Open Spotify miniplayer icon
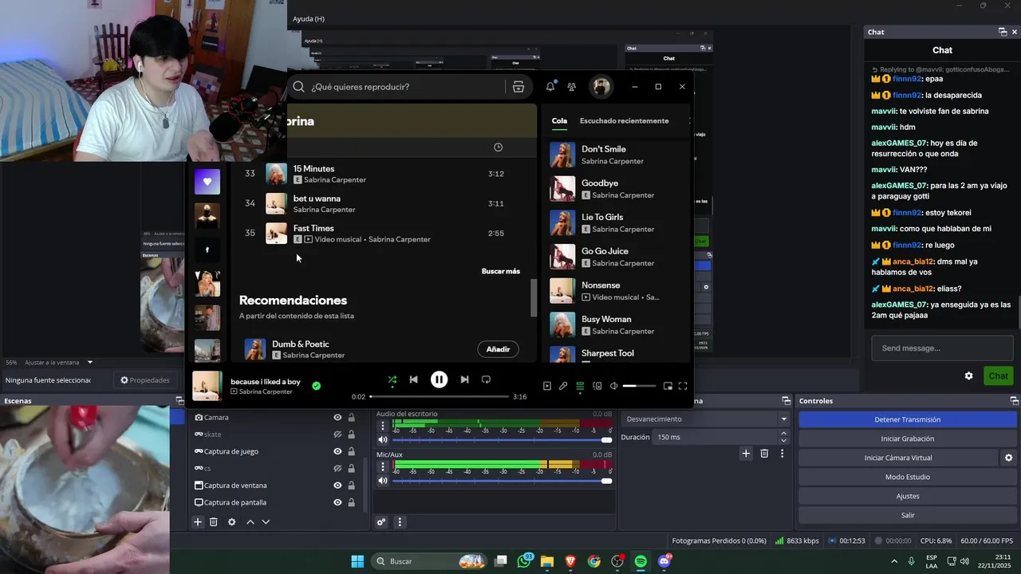Image resolution: width=1021 pixels, height=574 pixels. 668,386
